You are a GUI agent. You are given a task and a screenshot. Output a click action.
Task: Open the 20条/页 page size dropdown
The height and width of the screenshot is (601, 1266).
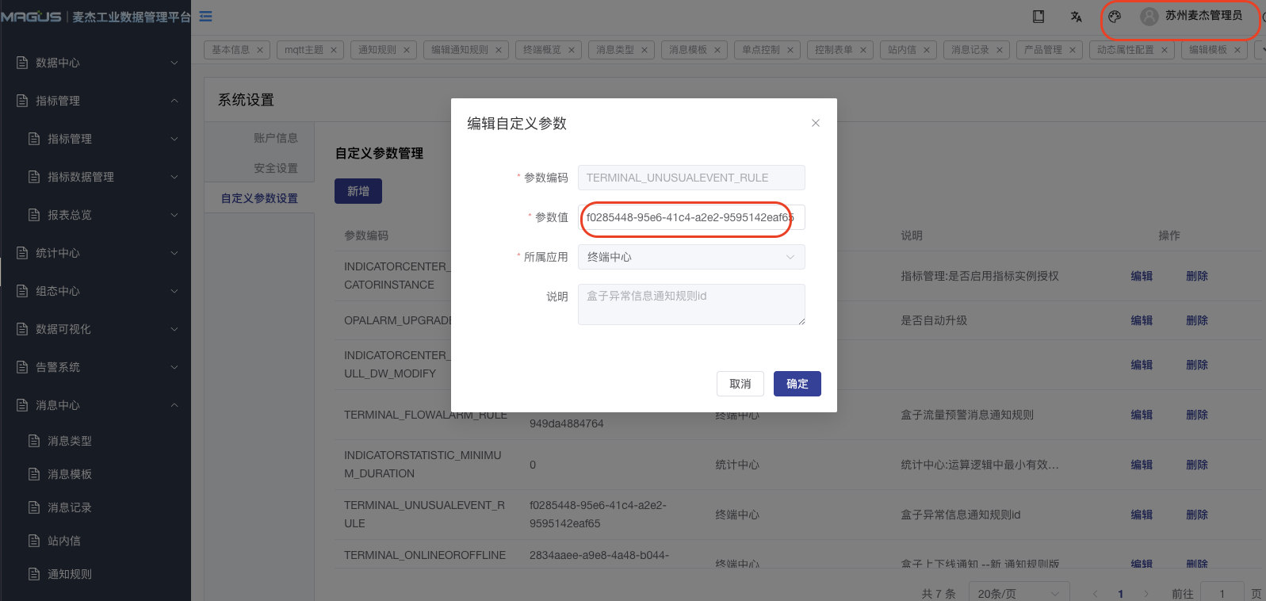click(x=1019, y=593)
